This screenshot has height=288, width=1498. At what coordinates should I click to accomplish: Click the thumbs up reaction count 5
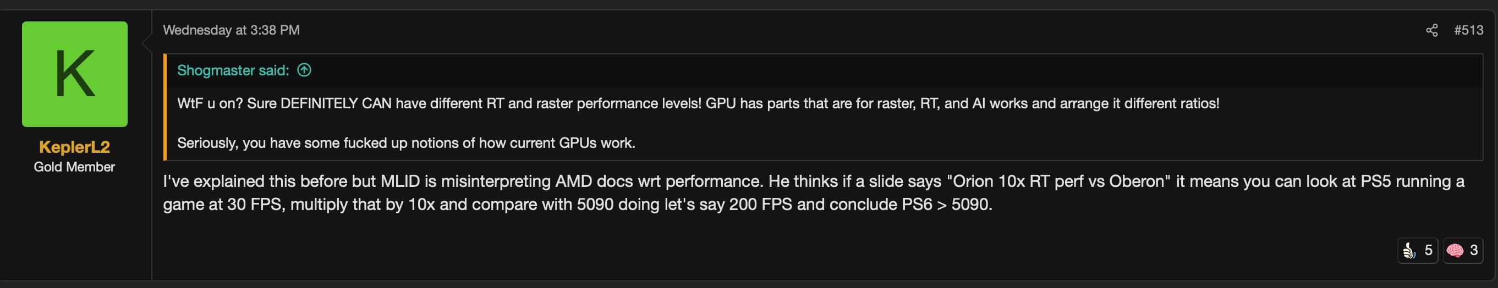click(x=1428, y=250)
